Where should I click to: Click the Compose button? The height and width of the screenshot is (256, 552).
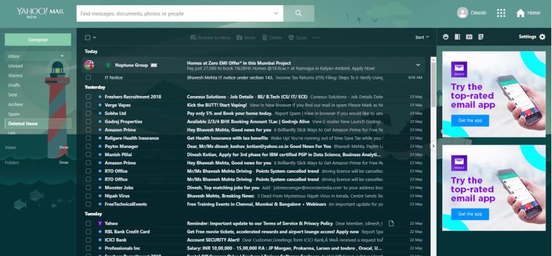tap(38, 40)
